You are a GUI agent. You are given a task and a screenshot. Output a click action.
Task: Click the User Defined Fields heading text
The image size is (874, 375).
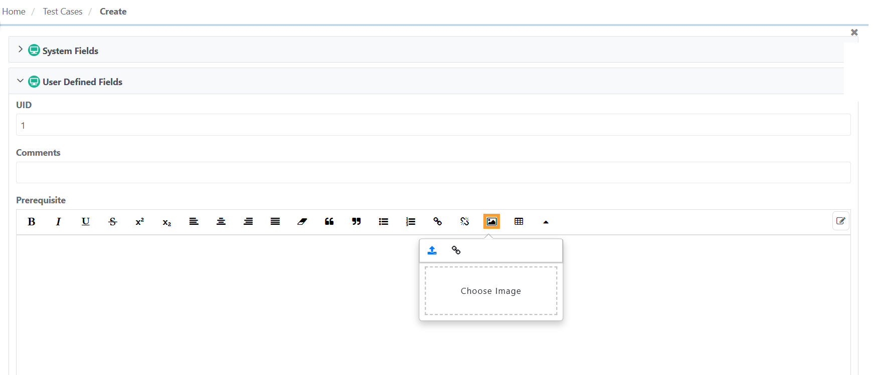82,82
